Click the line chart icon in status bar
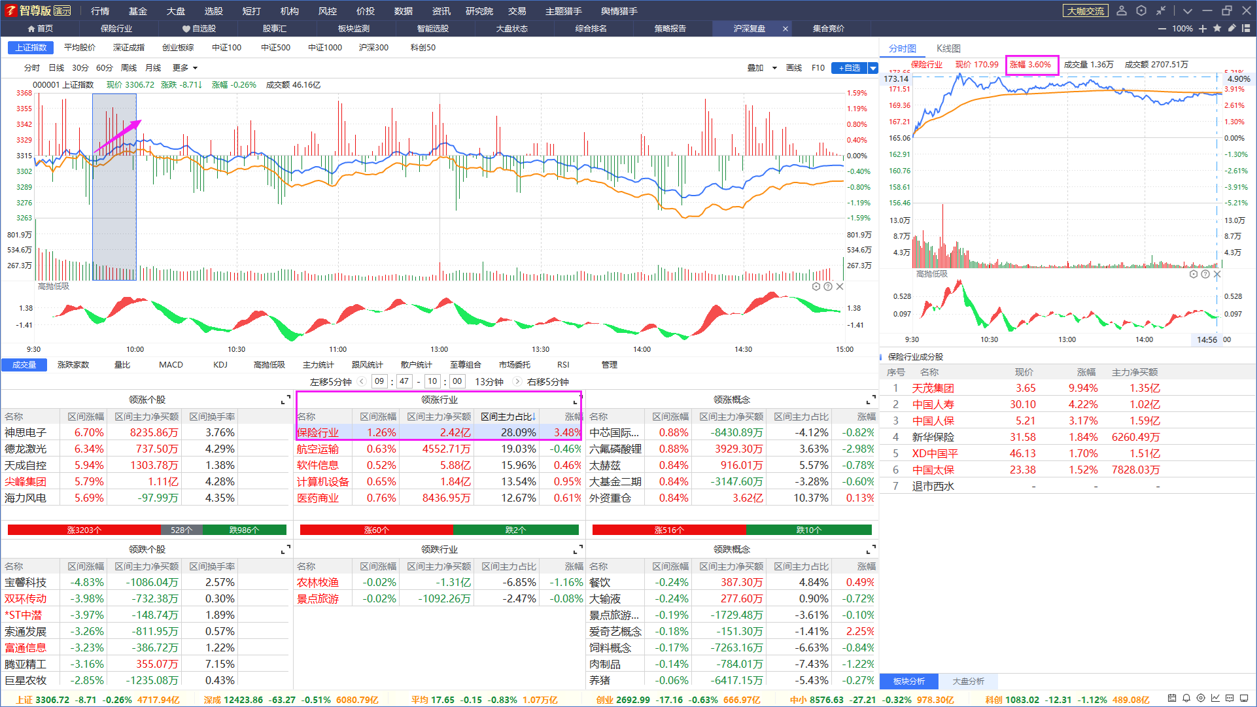The height and width of the screenshot is (707, 1257). tap(1215, 698)
